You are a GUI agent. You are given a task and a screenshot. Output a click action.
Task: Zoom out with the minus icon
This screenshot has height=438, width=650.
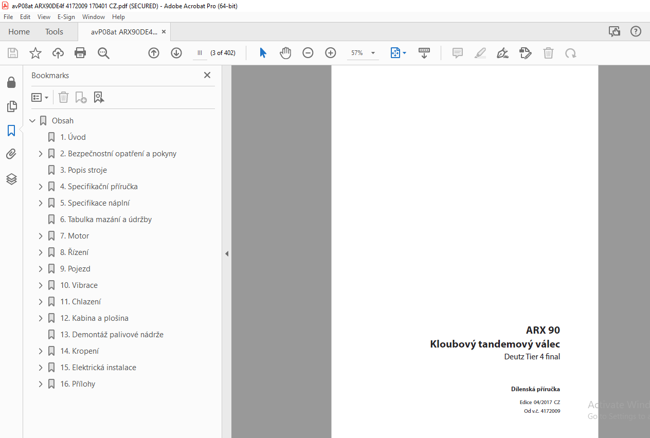308,53
